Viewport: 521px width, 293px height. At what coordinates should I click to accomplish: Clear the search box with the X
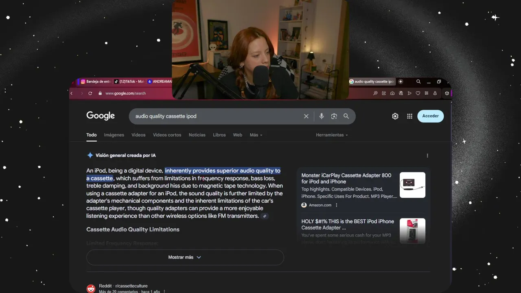[x=306, y=116]
